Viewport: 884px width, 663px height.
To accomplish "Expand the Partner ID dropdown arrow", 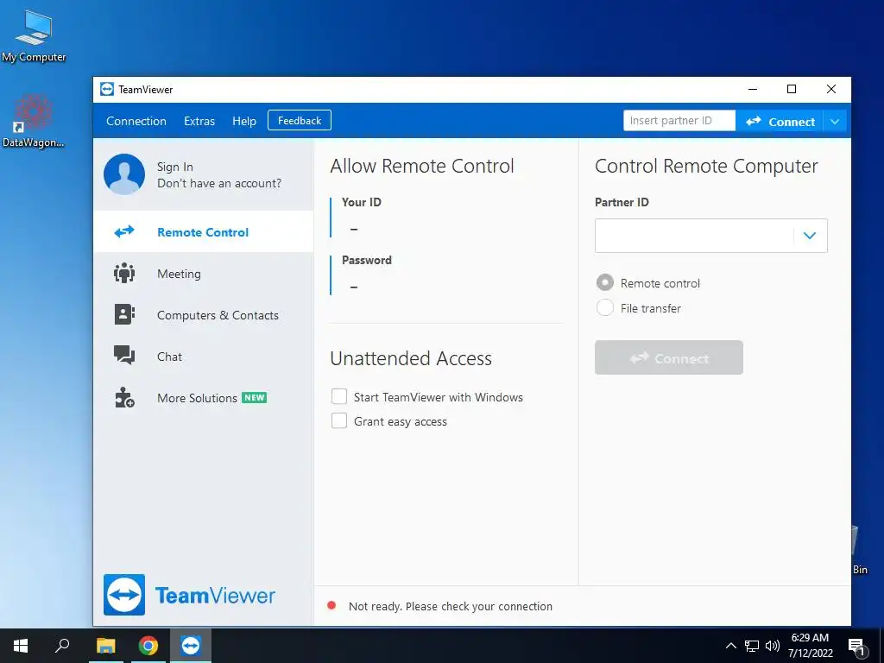I will tap(810, 236).
